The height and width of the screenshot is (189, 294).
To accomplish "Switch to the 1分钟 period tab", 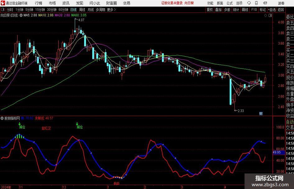I will [19, 10].
